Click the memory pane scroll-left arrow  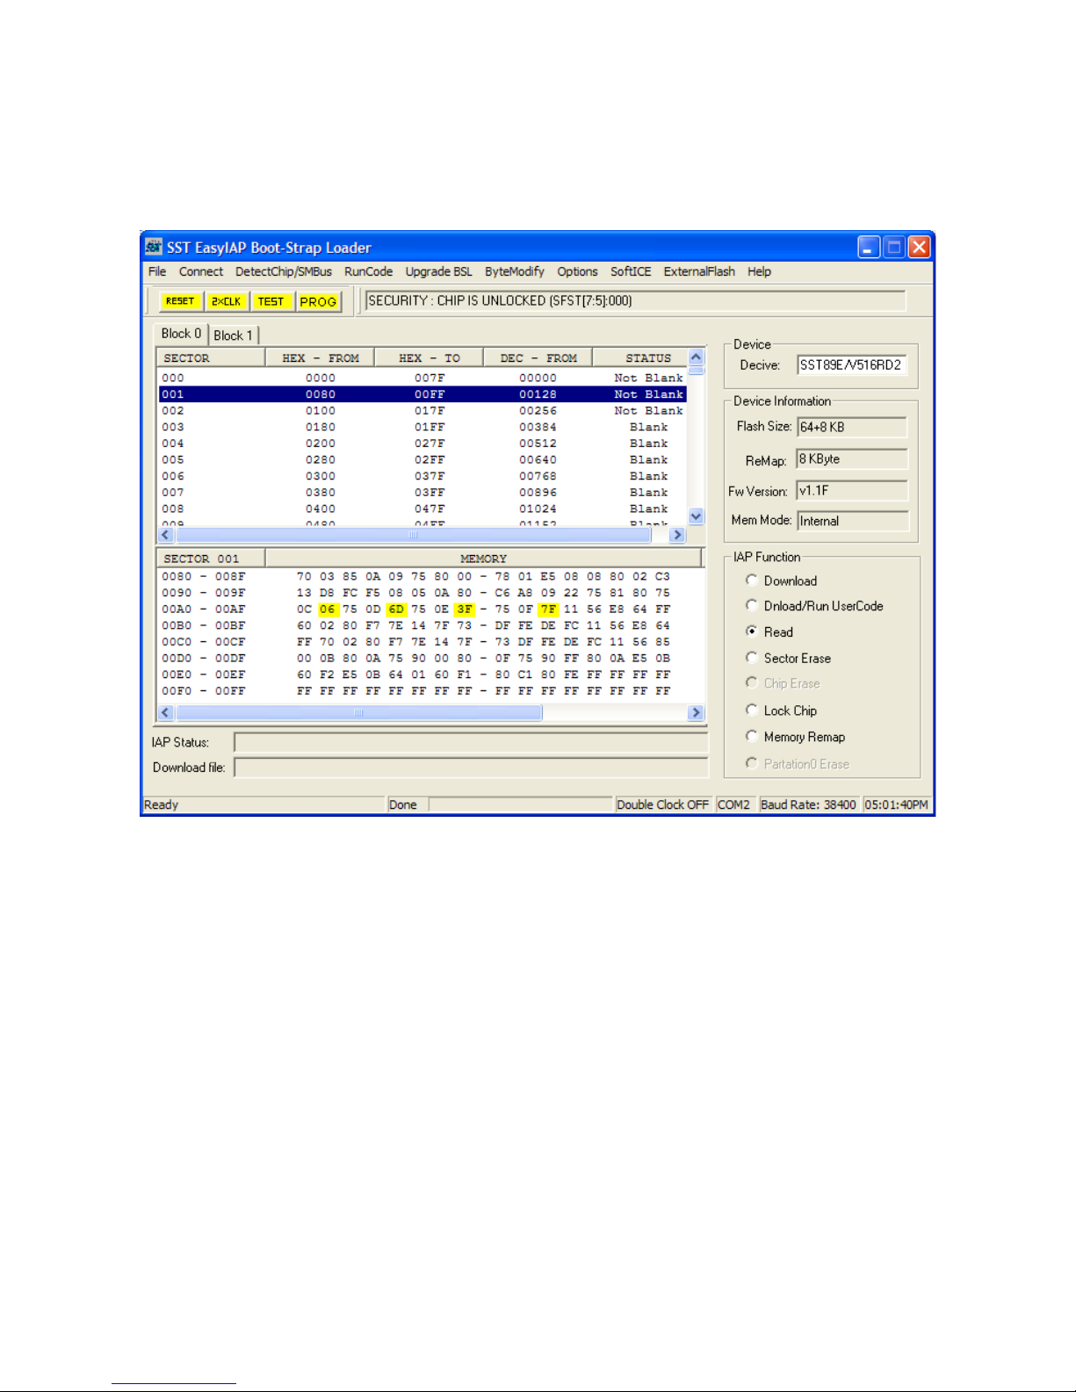(166, 712)
